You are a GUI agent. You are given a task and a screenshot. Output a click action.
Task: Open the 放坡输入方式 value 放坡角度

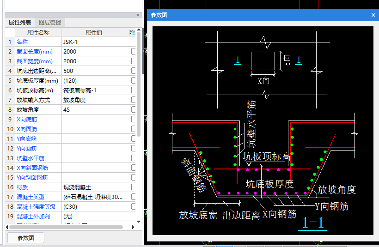click(x=94, y=100)
